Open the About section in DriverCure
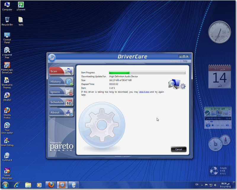 click(61, 112)
